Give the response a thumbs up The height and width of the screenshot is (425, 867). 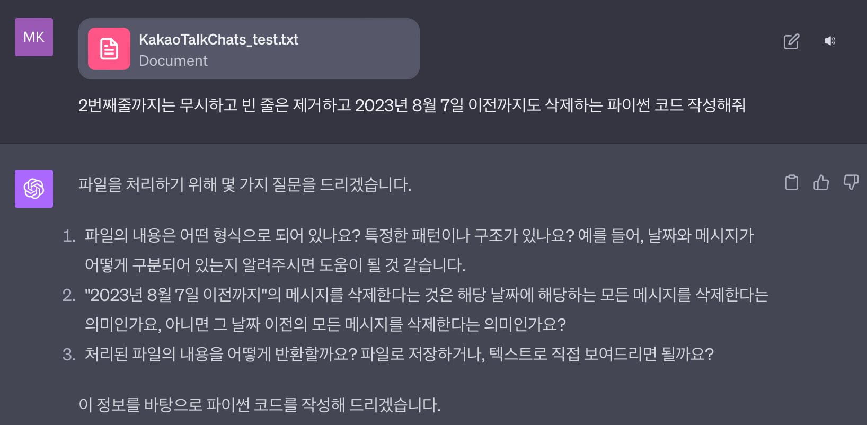pyautogui.click(x=821, y=182)
